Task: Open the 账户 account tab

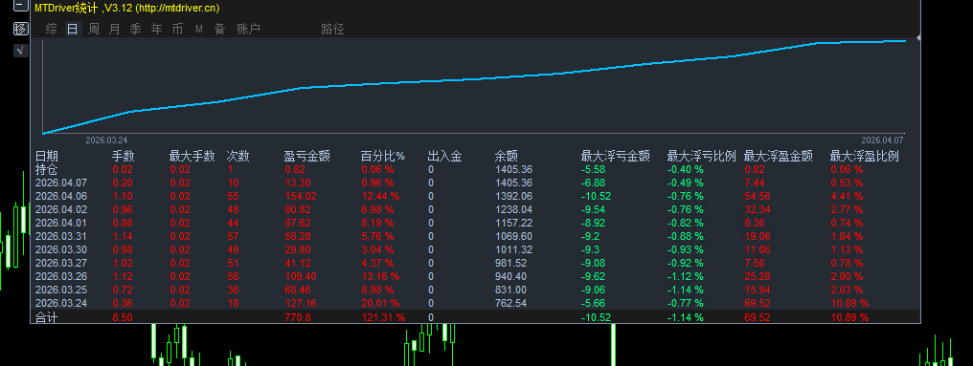Action: 249,29
